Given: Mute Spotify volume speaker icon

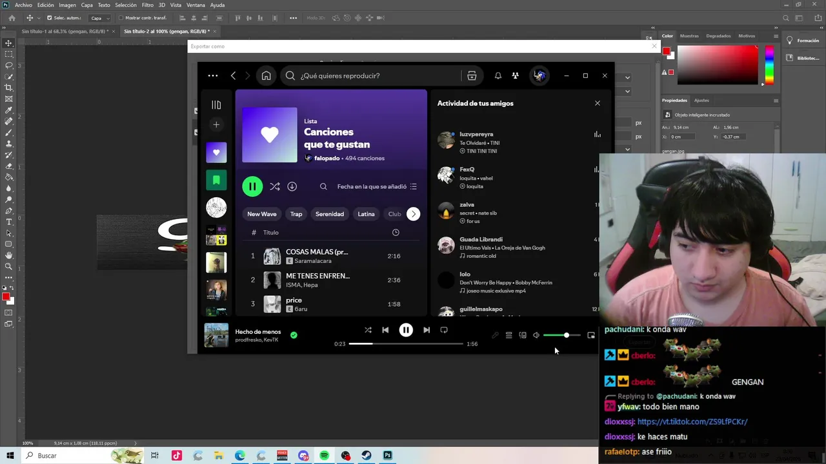Looking at the screenshot, I should (536, 335).
